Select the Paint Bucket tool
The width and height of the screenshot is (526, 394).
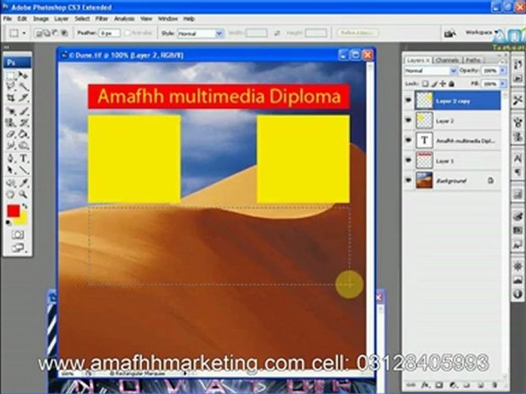[x=24, y=134]
